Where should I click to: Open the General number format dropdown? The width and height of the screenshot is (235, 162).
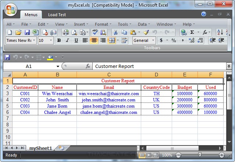click(x=153, y=40)
